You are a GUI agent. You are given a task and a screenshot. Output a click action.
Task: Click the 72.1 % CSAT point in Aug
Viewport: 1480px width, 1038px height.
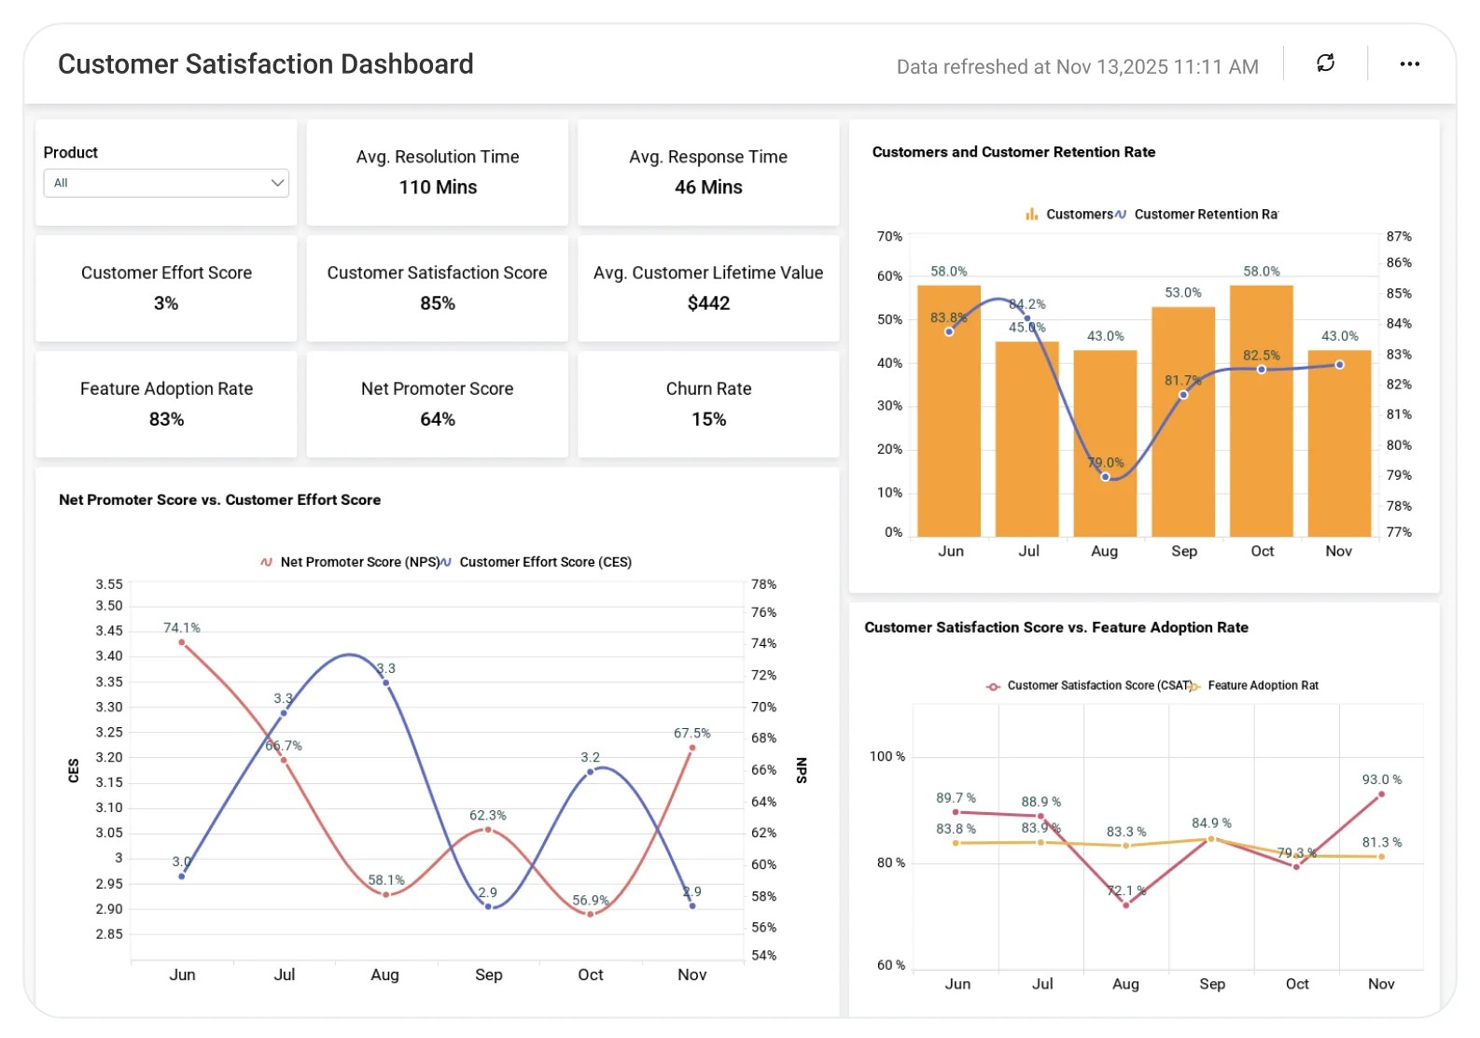click(x=1126, y=905)
